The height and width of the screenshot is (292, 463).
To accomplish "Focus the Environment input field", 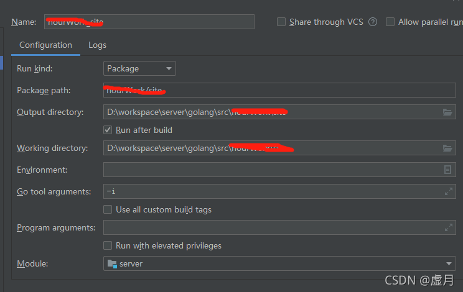I will point(279,170).
